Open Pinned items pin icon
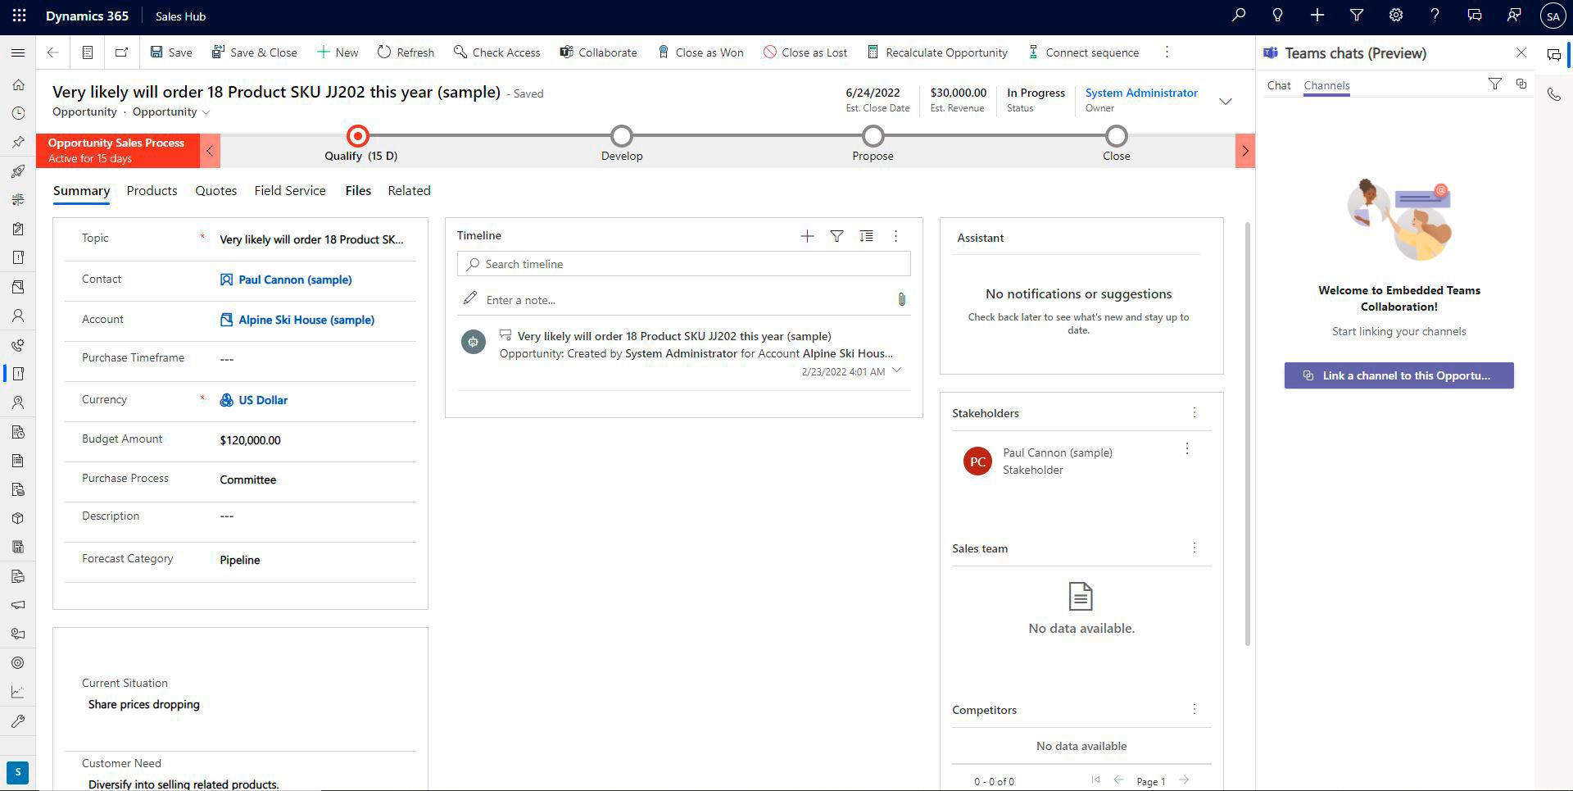This screenshot has height=791, width=1573. [x=18, y=142]
